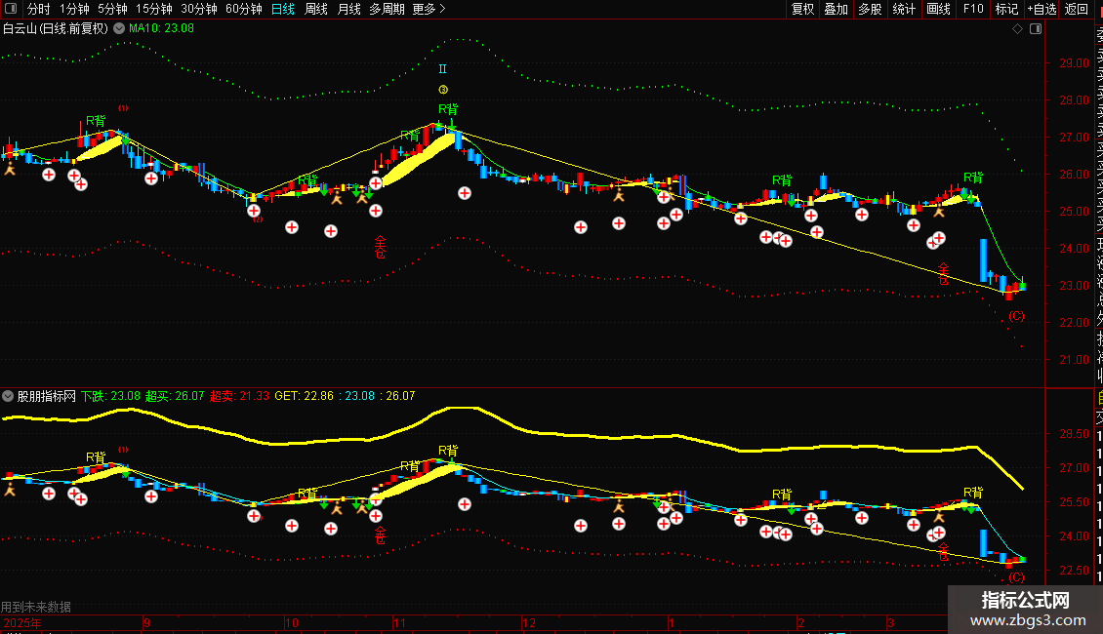The image size is (1103, 634).
Task: Open the dropdown beside 股朋指标网 sub-panel
Action: pyautogui.click(x=8, y=396)
